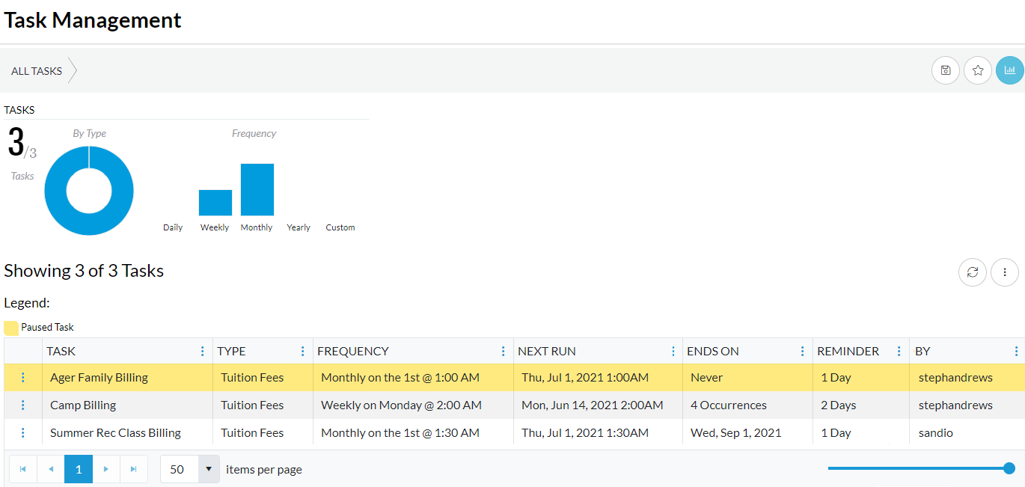
Task: Click the save filter icon button
Action: tap(946, 70)
